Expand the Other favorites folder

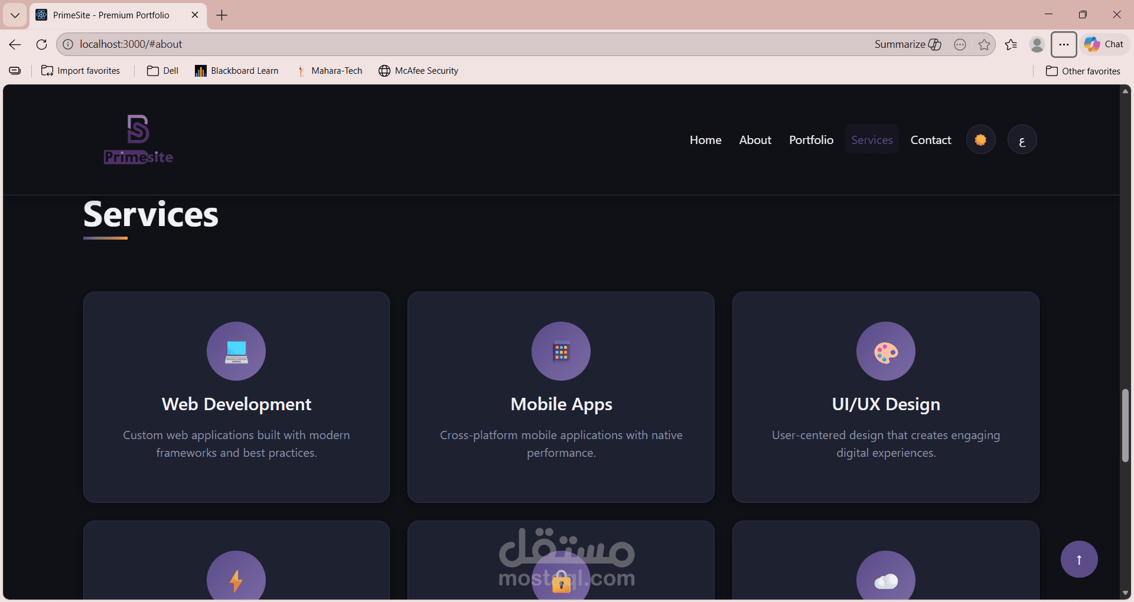[x=1083, y=71]
